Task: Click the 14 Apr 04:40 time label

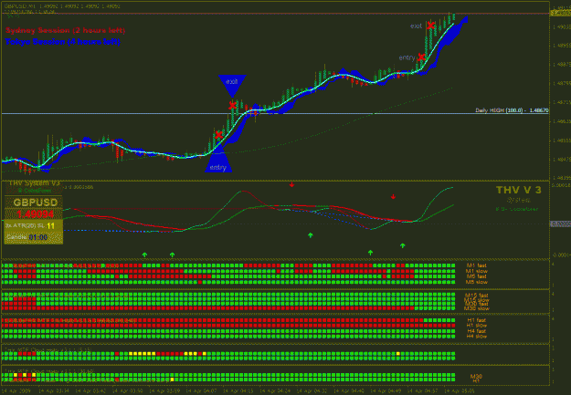Action: click(x=348, y=391)
